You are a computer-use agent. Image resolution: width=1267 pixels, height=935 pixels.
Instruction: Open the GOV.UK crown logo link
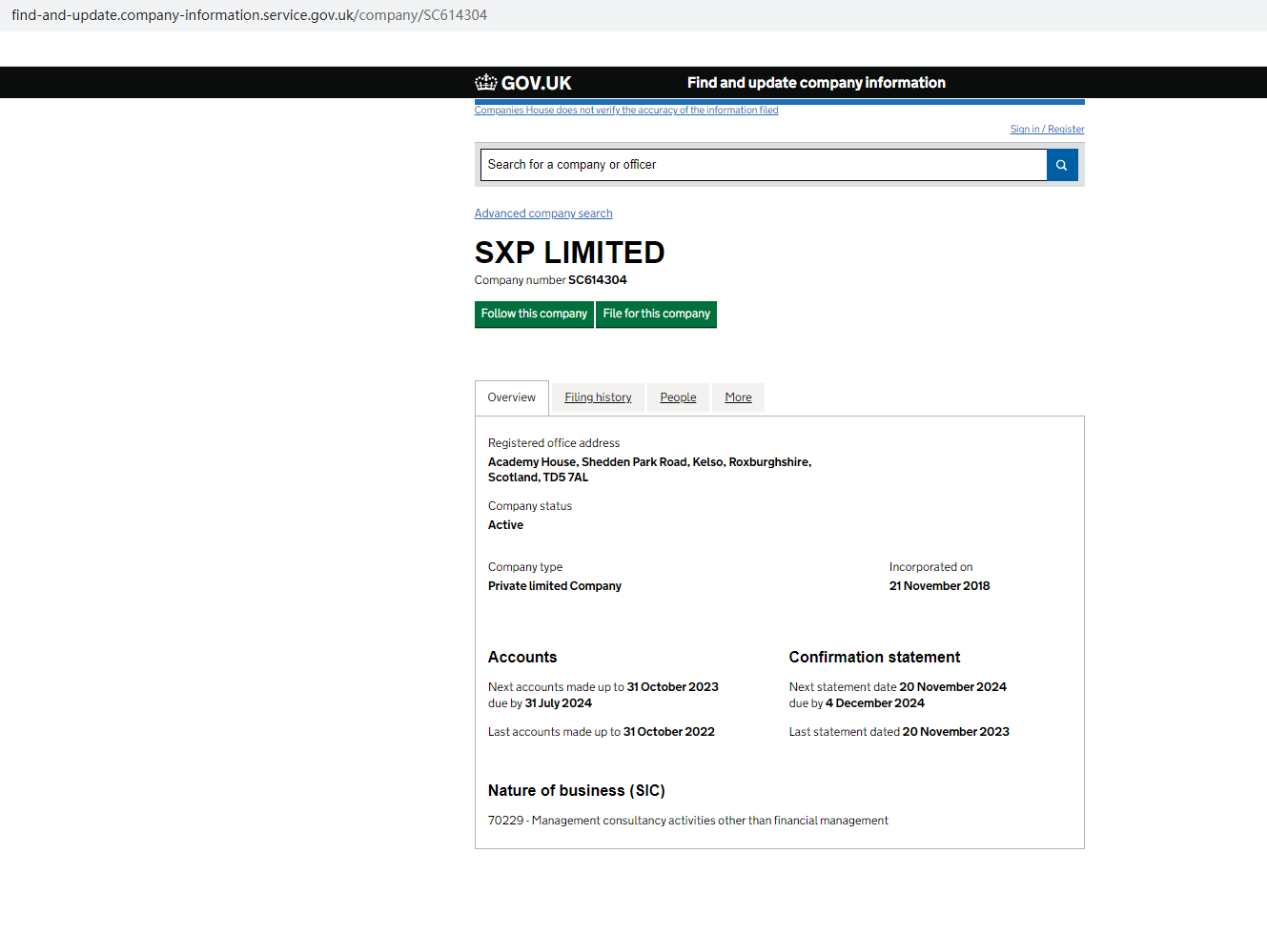click(523, 83)
